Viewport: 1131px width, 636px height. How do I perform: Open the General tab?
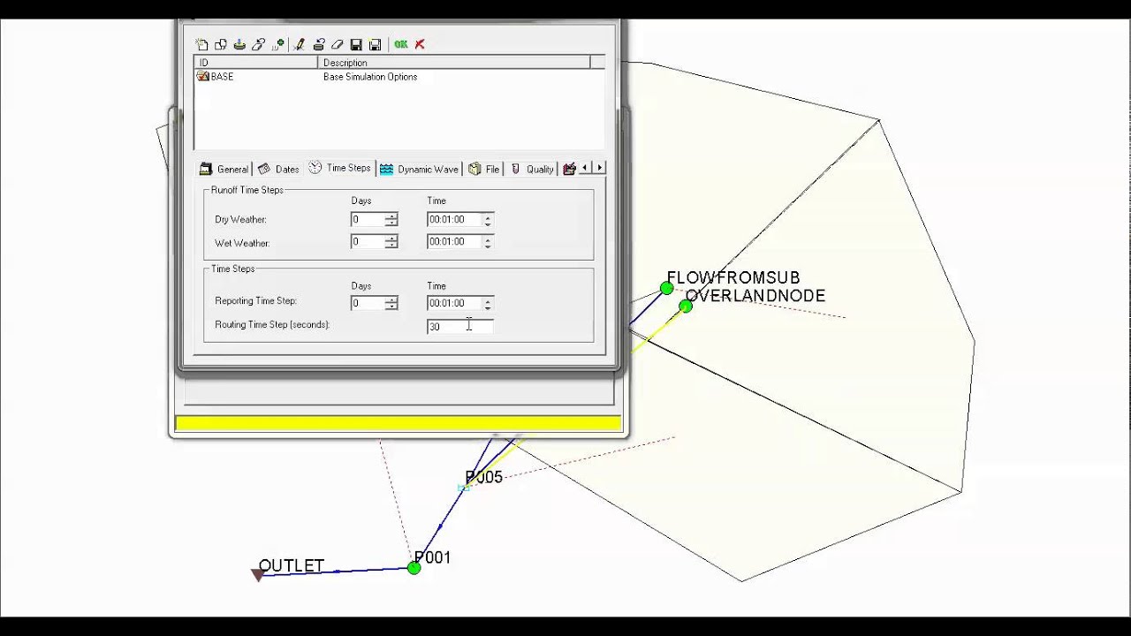pyautogui.click(x=224, y=169)
